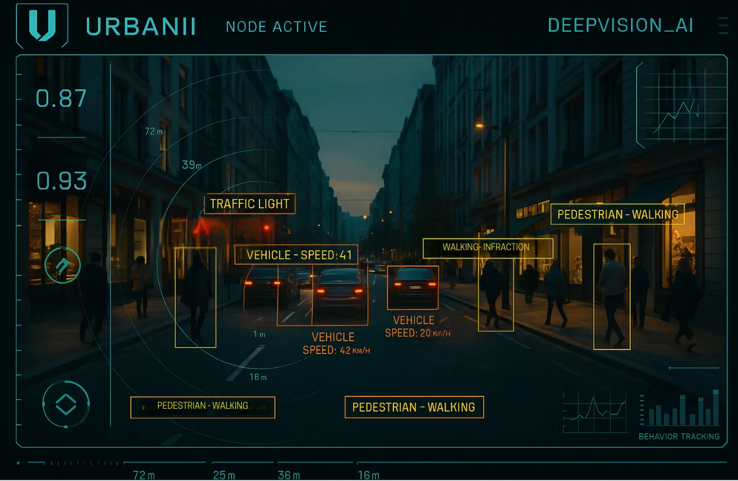Click the 36 m mark on bottom ruler
The height and width of the screenshot is (481, 738).
point(289,475)
